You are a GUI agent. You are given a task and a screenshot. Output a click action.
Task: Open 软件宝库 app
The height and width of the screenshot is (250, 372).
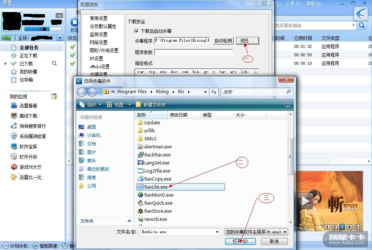pyautogui.click(x=24, y=147)
